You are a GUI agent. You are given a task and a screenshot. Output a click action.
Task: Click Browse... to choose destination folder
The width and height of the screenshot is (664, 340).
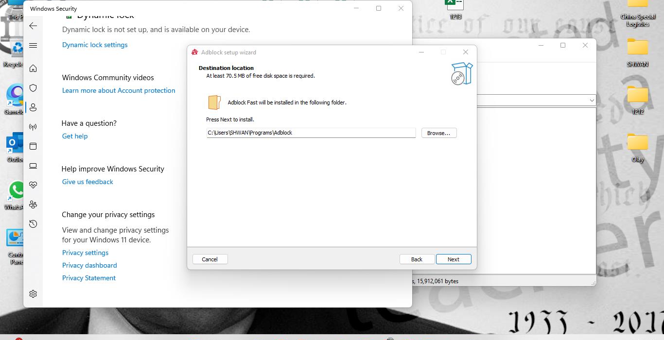tap(438, 133)
